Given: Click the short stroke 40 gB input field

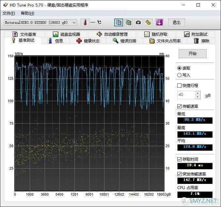Looking at the screenshot, I should [186, 95].
